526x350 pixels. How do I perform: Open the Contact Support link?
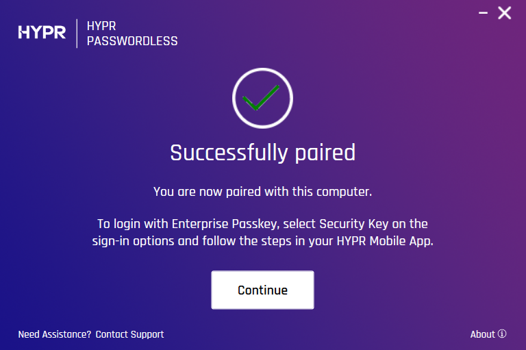[129, 334]
